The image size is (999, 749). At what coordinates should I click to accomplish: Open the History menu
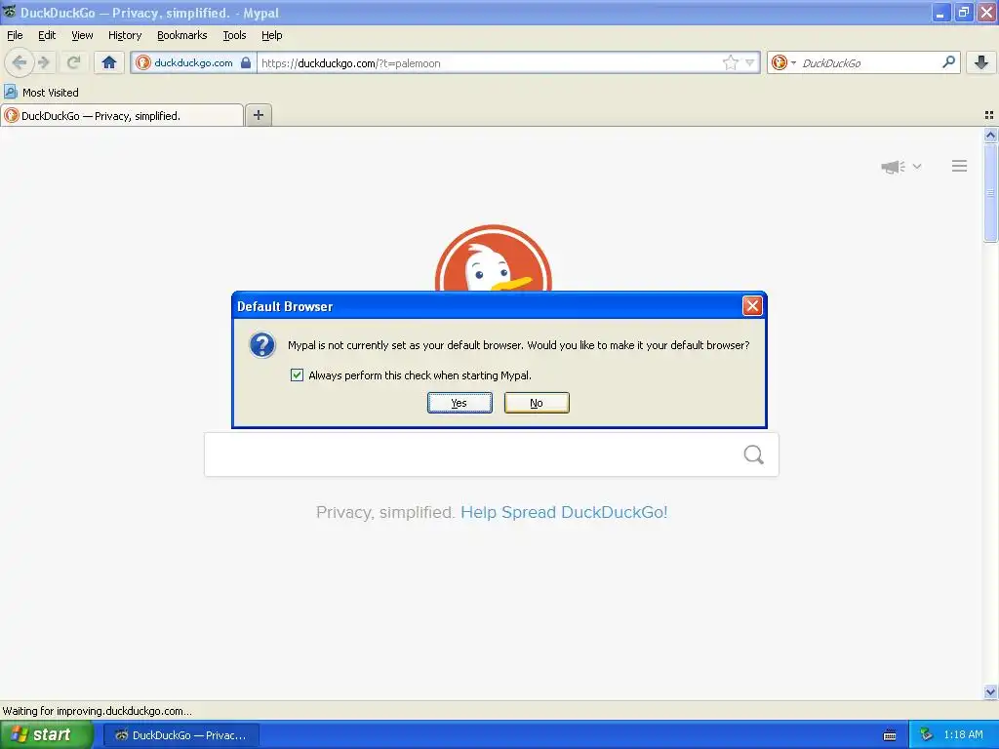click(x=124, y=36)
